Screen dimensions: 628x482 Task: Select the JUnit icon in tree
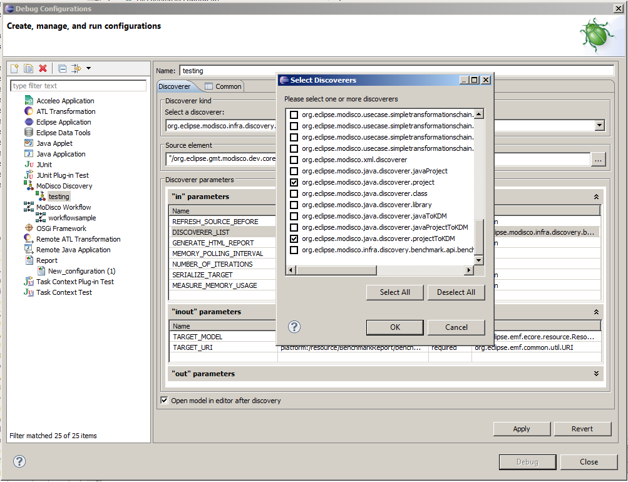(x=29, y=165)
